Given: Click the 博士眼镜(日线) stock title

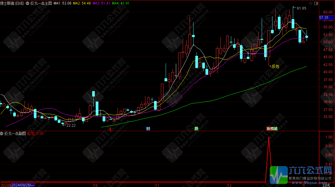Looking at the screenshot, I should coord(12,3).
